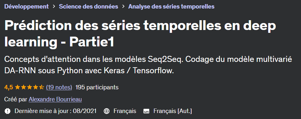
Task: Open Analyse des séries temporelles breadcrumb
Action: pyautogui.click(x=171, y=7)
